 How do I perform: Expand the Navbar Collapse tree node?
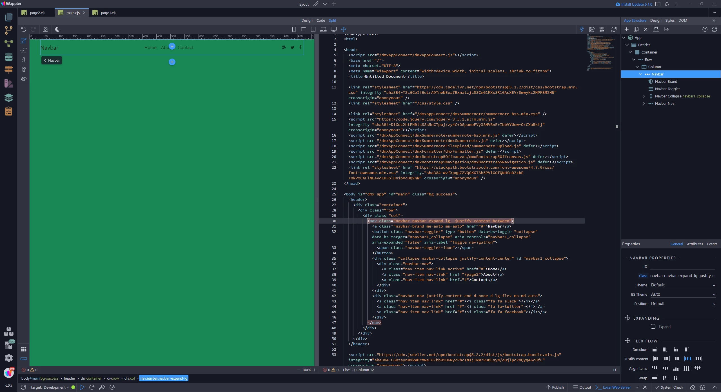(644, 96)
